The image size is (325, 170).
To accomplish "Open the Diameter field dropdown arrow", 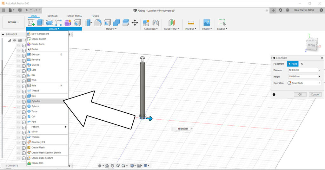I will (319, 70).
